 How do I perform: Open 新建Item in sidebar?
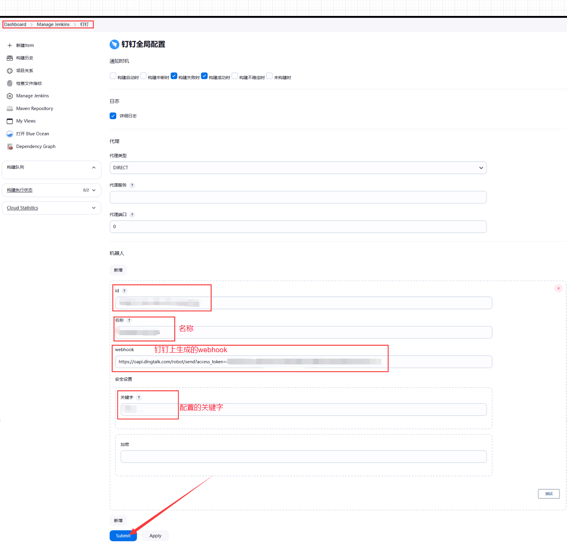(25, 46)
